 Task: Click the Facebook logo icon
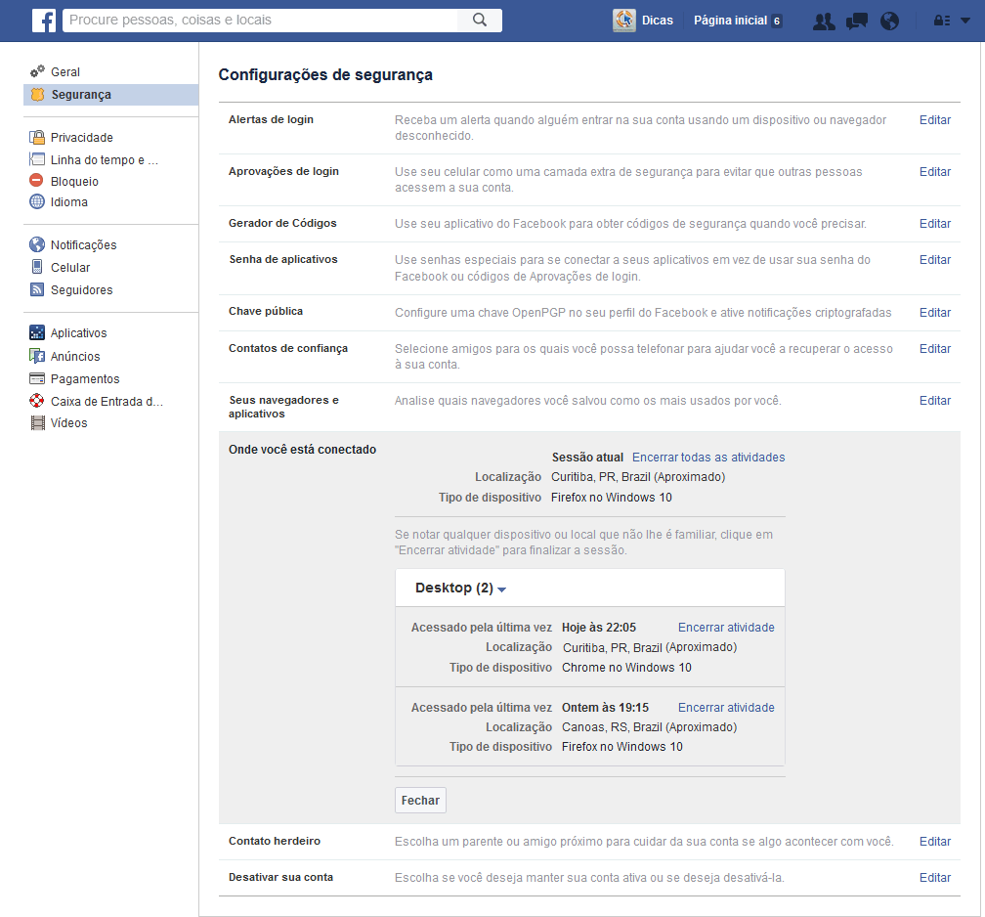44,21
